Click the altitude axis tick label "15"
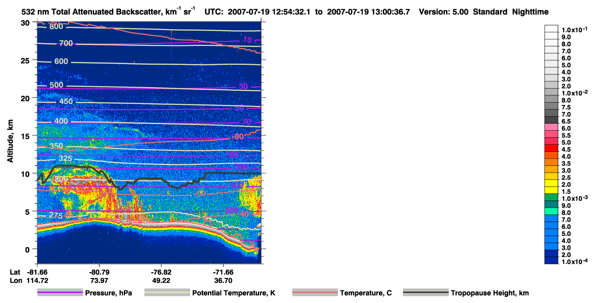Viewport: 592px width, 303px height. (26, 136)
